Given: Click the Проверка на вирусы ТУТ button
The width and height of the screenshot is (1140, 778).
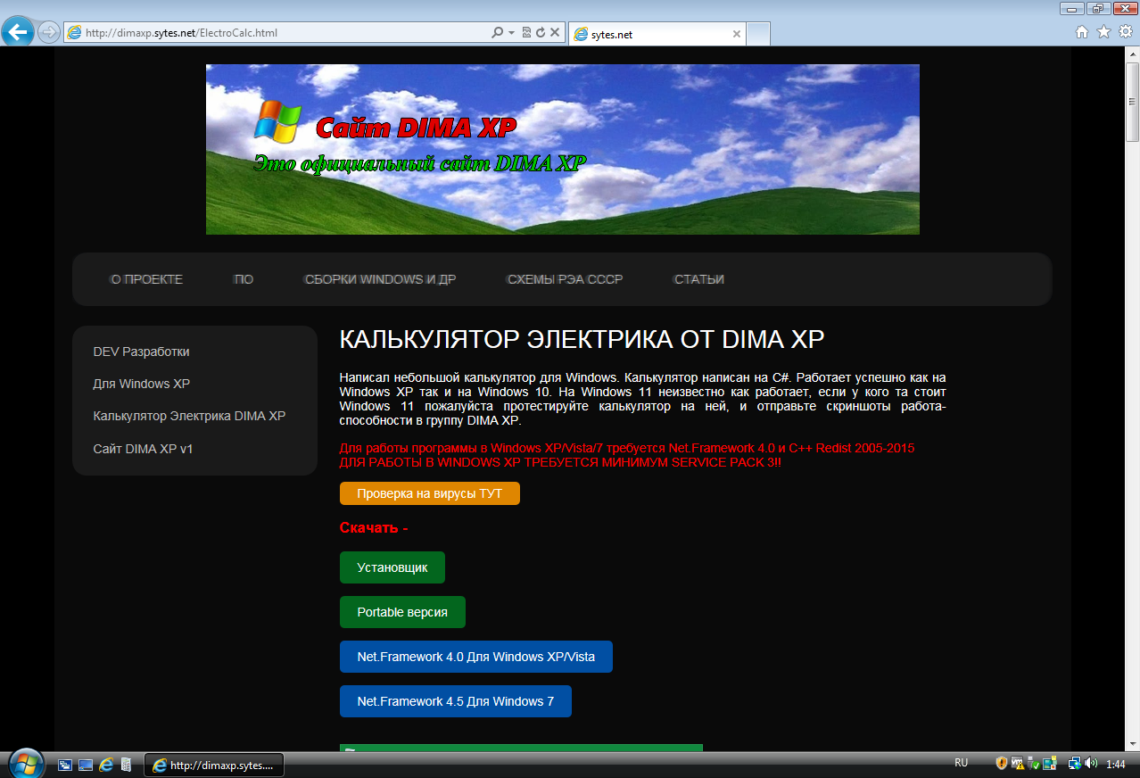Looking at the screenshot, I should (429, 493).
